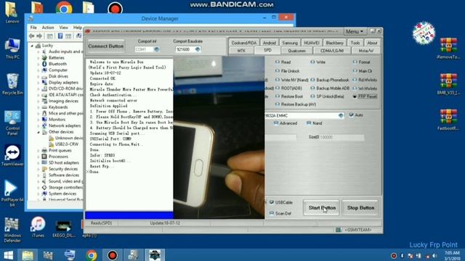Screen dimensions: 465x261
Task: Open the Menu dropdown button
Action: (355, 31)
